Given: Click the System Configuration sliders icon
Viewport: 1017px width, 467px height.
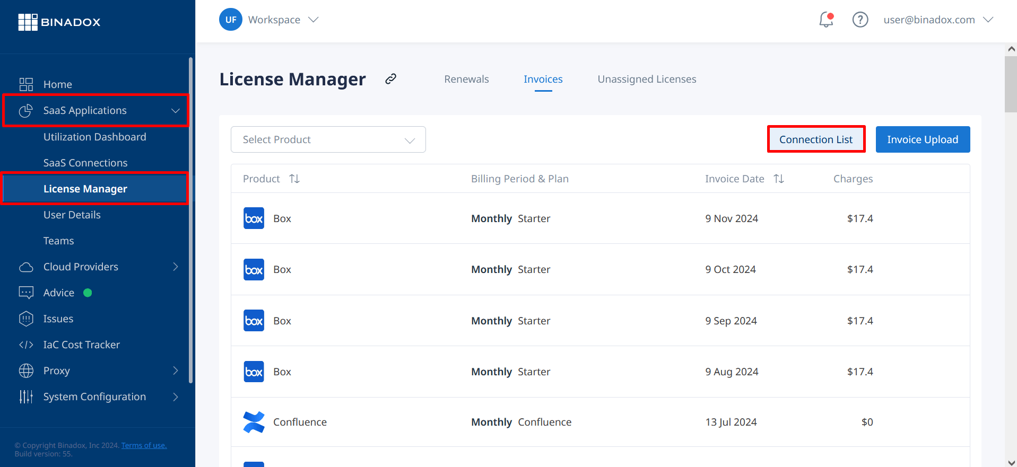Looking at the screenshot, I should pos(26,396).
